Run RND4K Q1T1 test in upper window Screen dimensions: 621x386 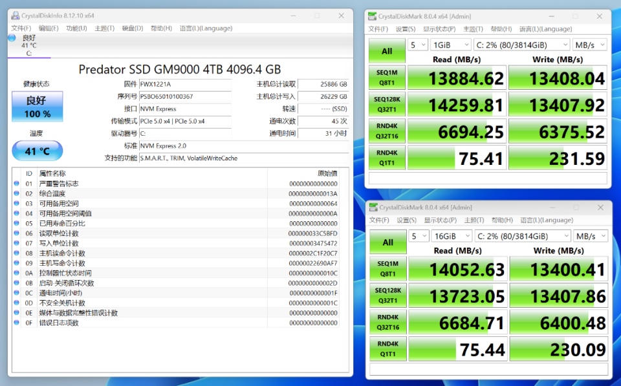coord(387,158)
